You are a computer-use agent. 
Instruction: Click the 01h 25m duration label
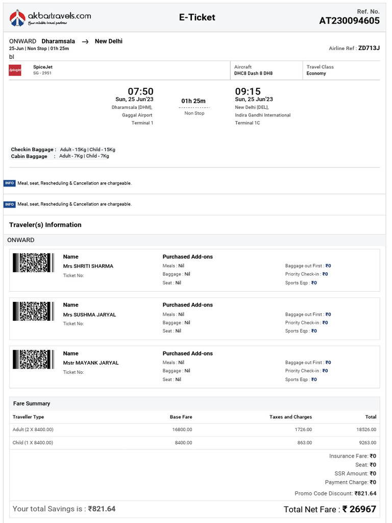pos(193,101)
